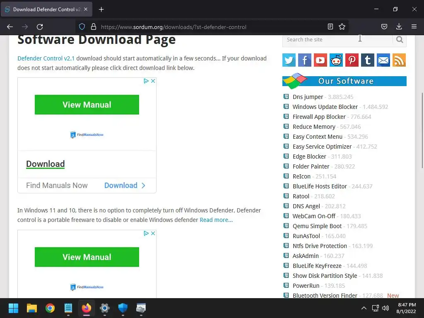Open the DNS Angel link
Screen dimensions: 424x318
click(x=306, y=206)
